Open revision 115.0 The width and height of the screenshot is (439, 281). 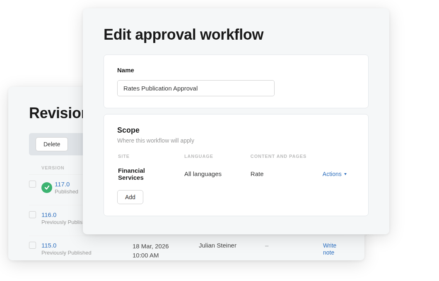[49, 245]
